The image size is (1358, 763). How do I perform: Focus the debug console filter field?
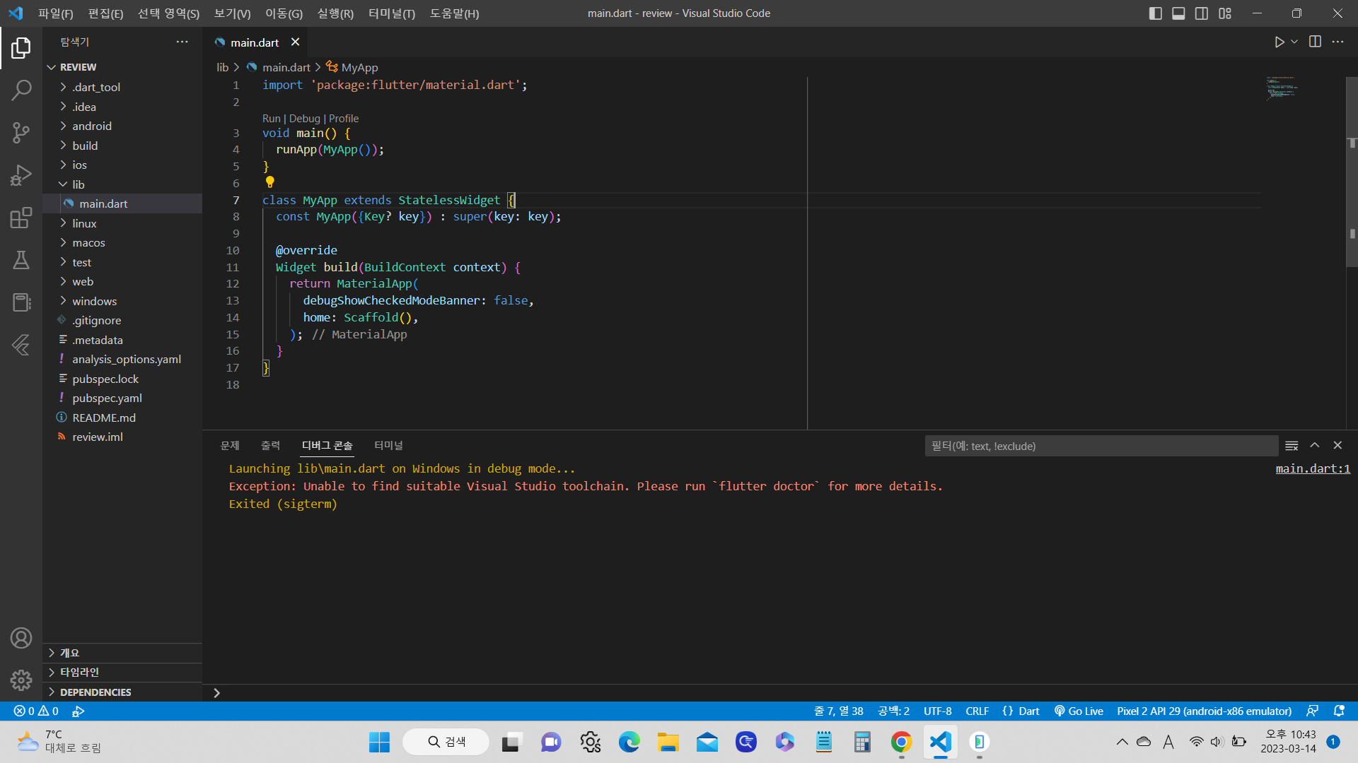tap(1101, 446)
